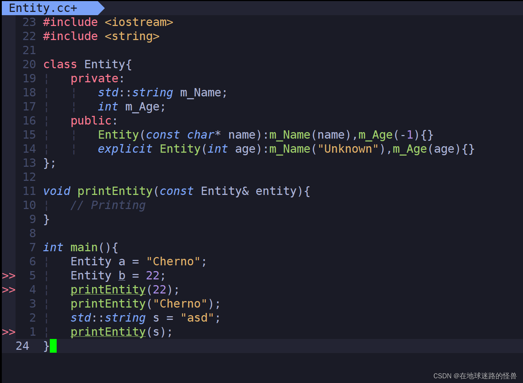The width and height of the screenshot is (523, 383).
Task: Click underlined 'printEntity' call with s
Action: pyautogui.click(x=108, y=332)
